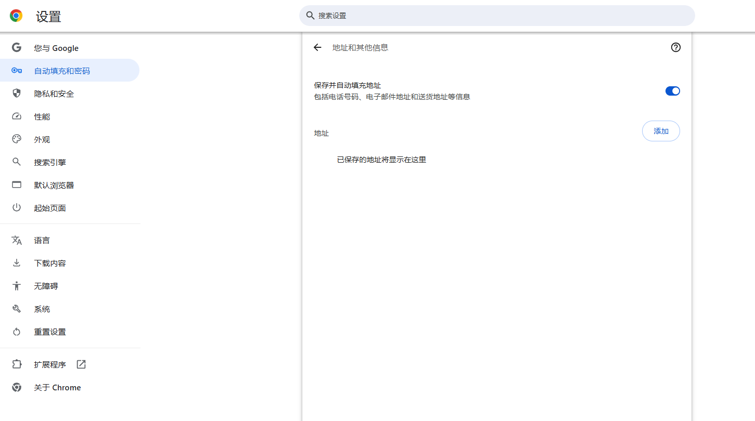Select 搜索引擎 in the sidebar
755x421 pixels.
(70, 162)
